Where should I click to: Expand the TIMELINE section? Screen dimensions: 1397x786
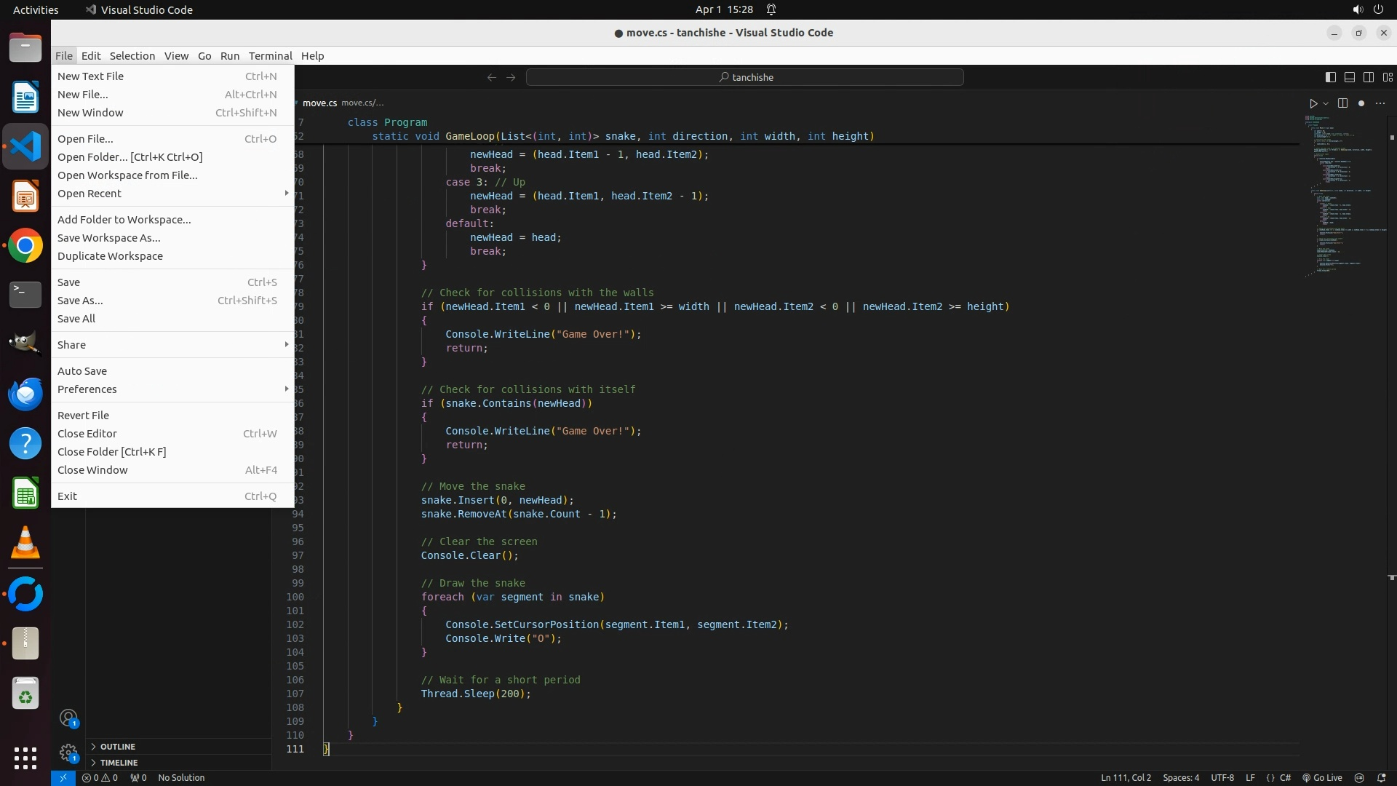[x=119, y=763]
